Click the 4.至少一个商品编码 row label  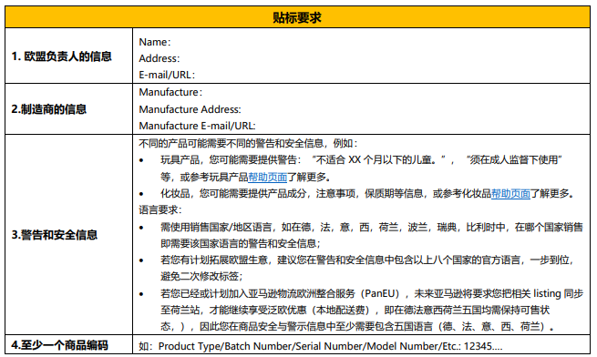click(60, 345)
